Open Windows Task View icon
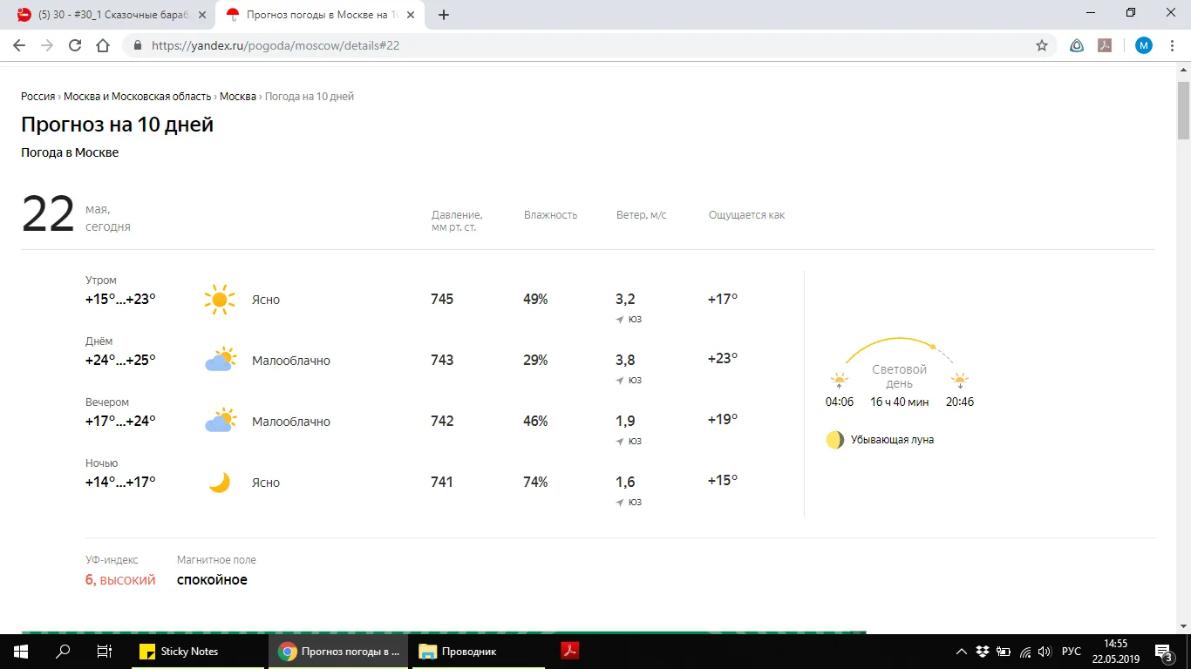Image resolution: width=1191 pixels, height=669 pixels. click(x=104, y=651)
